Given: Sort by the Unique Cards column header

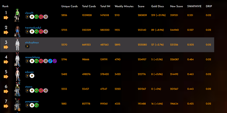Looking at the screenshot, I should click(69, 7).
